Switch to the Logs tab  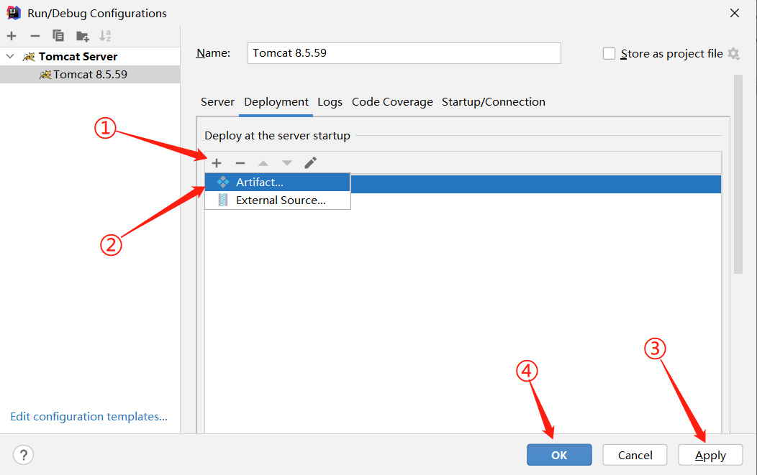330,102
